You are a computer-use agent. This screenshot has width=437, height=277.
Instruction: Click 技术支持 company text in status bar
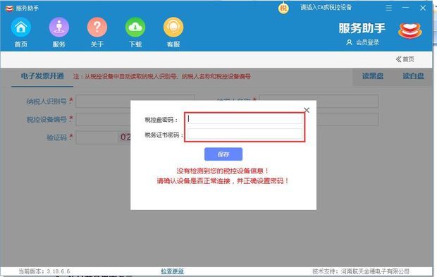361,271
